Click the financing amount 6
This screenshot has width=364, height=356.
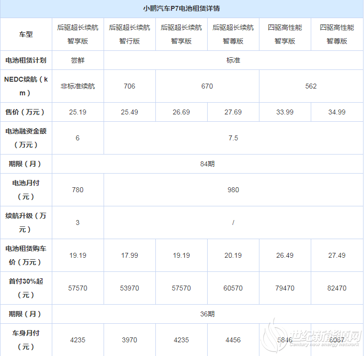pyautogui.click(x=78, y=138)
